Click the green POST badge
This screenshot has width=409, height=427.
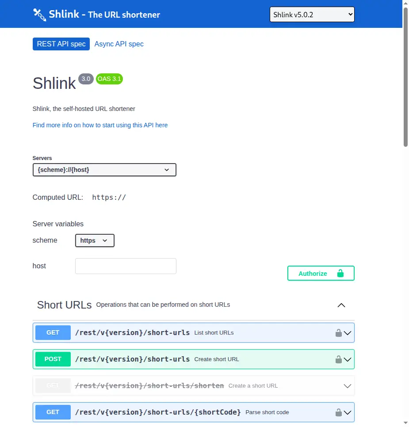pyautogui.click(x=53, y=359)
